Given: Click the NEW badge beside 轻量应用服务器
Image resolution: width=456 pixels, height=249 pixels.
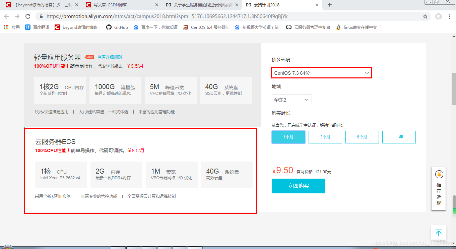Looking at the screenshot, I should point(89,57).
